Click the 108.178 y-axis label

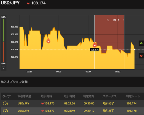(14, 34)
